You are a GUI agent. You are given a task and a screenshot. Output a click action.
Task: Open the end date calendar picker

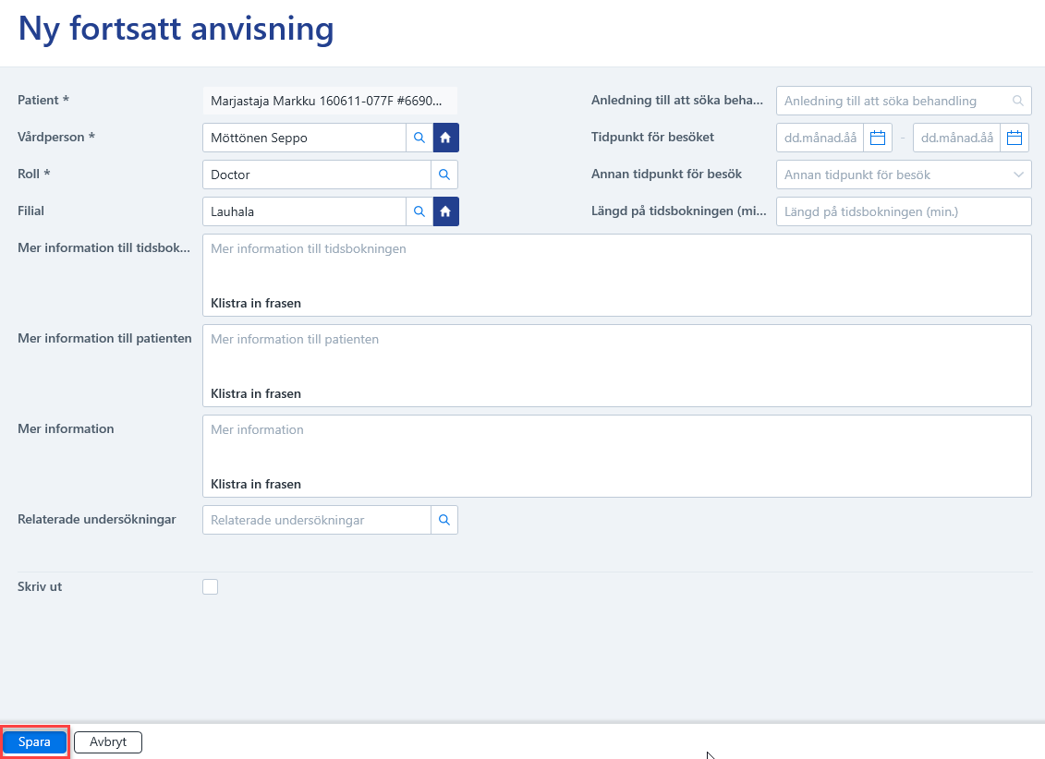(1015, 138)
